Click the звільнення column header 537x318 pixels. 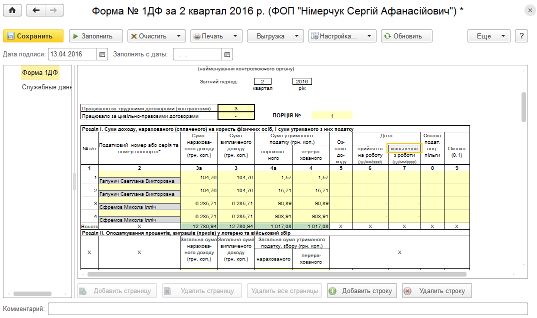click(x=404, y=149)
